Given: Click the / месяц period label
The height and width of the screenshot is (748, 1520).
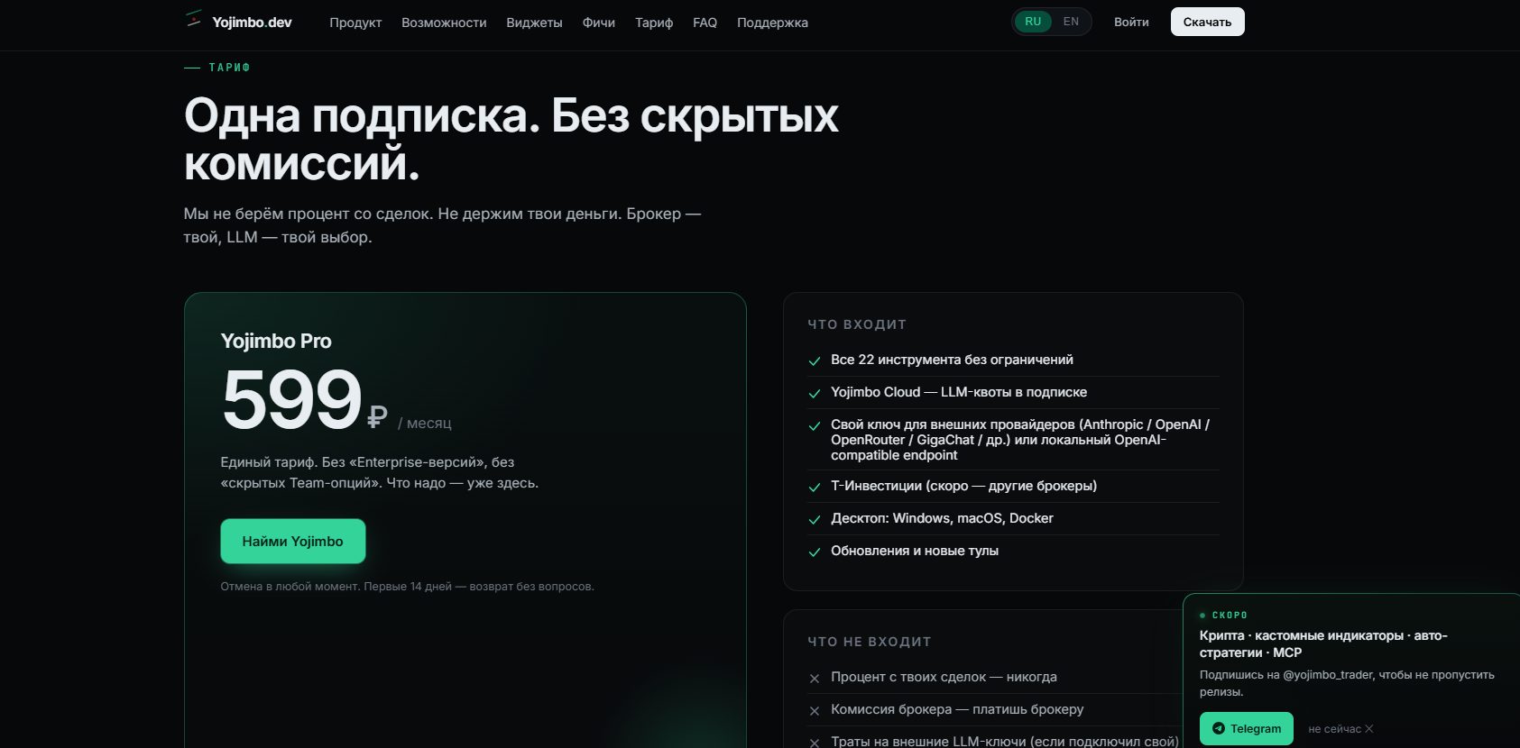Looking at the screenshot, I should [x=425, y=423].
